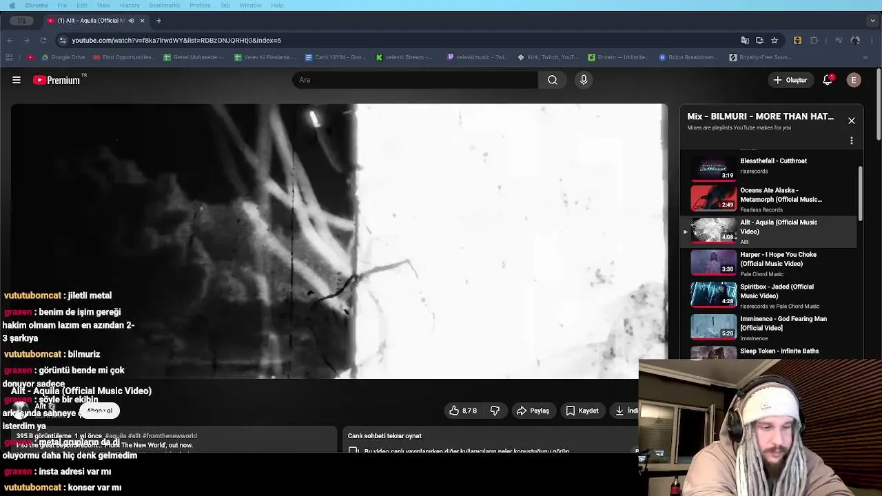The height and width of the screenshot is (496, 882).
Task: Open media controls icon in Chrome toolbar
Action: tap(839, 40)
